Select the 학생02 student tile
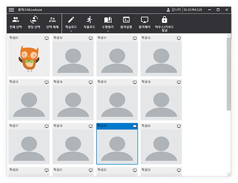 pyautogui.click(x=161, y=144)
